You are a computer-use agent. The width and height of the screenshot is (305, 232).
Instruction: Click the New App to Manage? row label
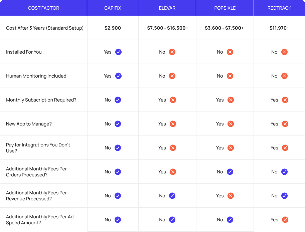point(29,124)
